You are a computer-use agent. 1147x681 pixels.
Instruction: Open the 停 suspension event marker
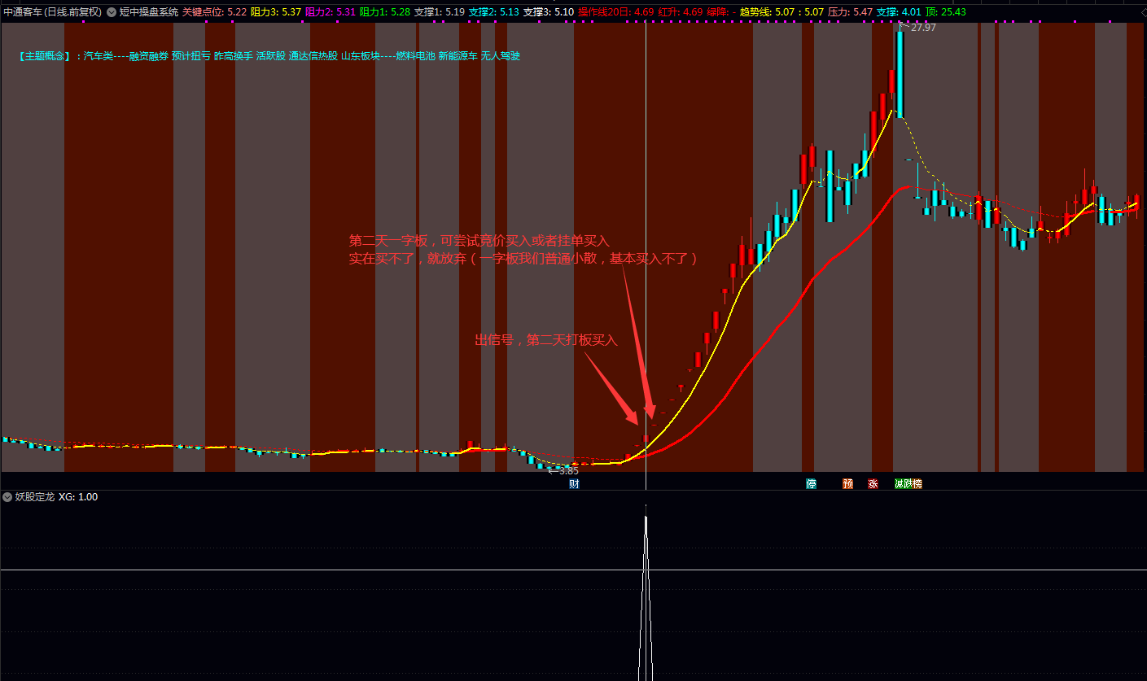click(x=812, y=483)
